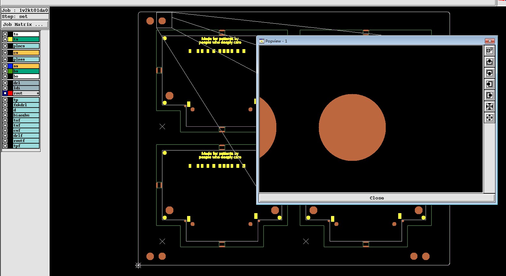Select the 'tpf' layer name
506x276 pixels.
(26, 146)
